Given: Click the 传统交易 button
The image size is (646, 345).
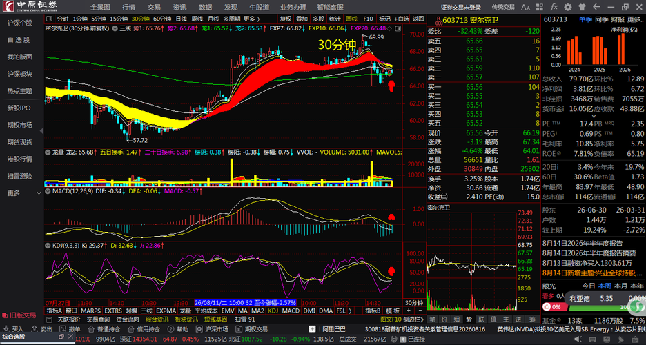Looking at the screenshot, I should pyautogui.click(x=503, y=7).
